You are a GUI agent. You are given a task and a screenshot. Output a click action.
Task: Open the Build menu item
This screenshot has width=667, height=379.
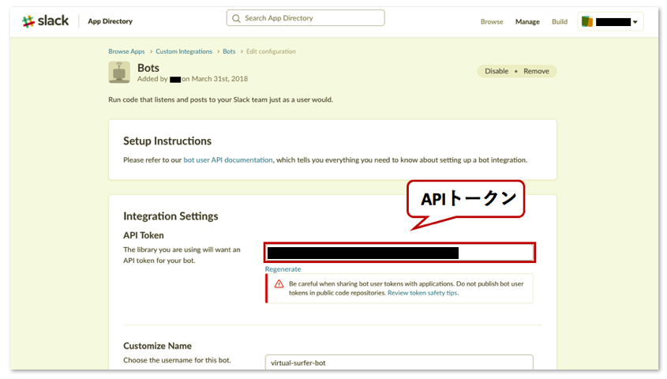click(x=560, y=21)
